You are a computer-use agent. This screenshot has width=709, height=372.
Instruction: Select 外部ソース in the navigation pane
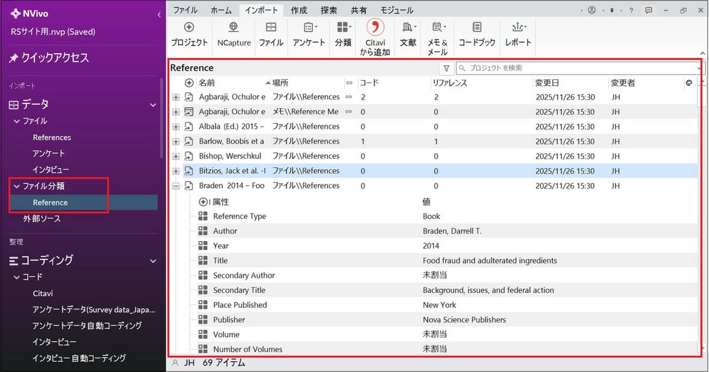(42, 219)
